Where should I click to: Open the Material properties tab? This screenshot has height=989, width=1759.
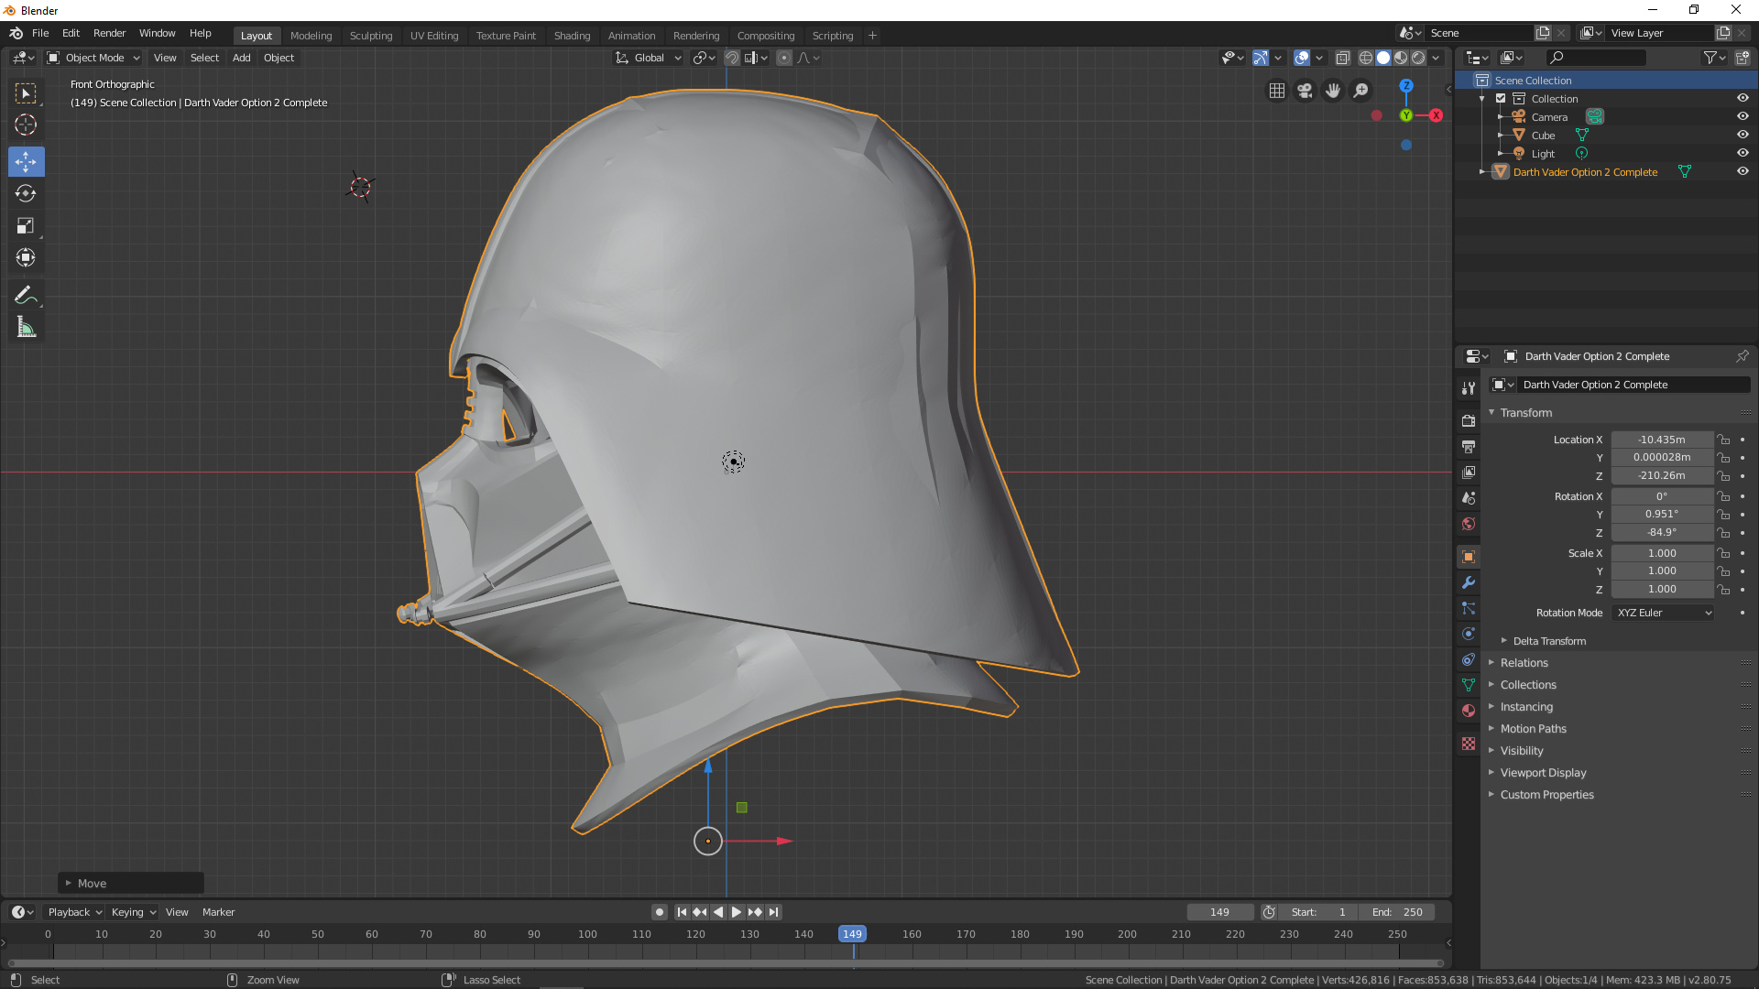(1469, 711)
